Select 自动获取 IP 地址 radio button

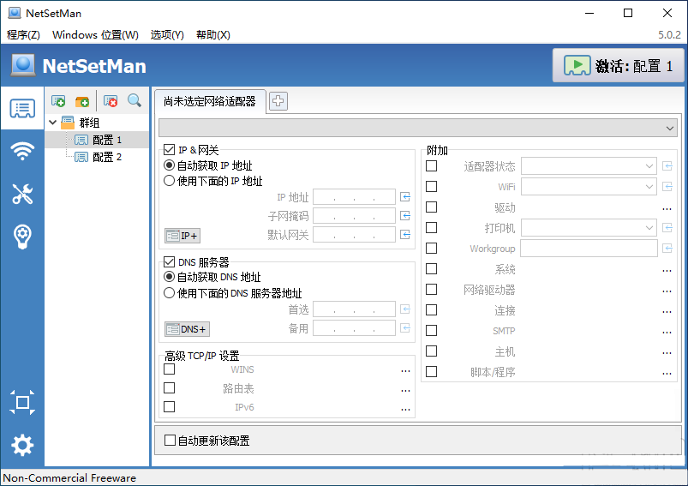(x=169, y=165)
